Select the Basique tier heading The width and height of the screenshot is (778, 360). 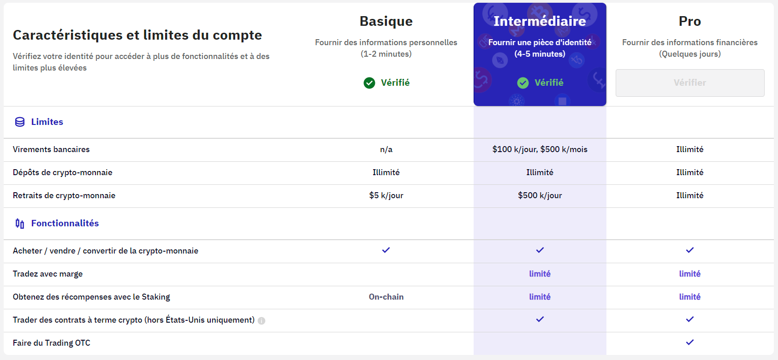(x=386, y=21)
